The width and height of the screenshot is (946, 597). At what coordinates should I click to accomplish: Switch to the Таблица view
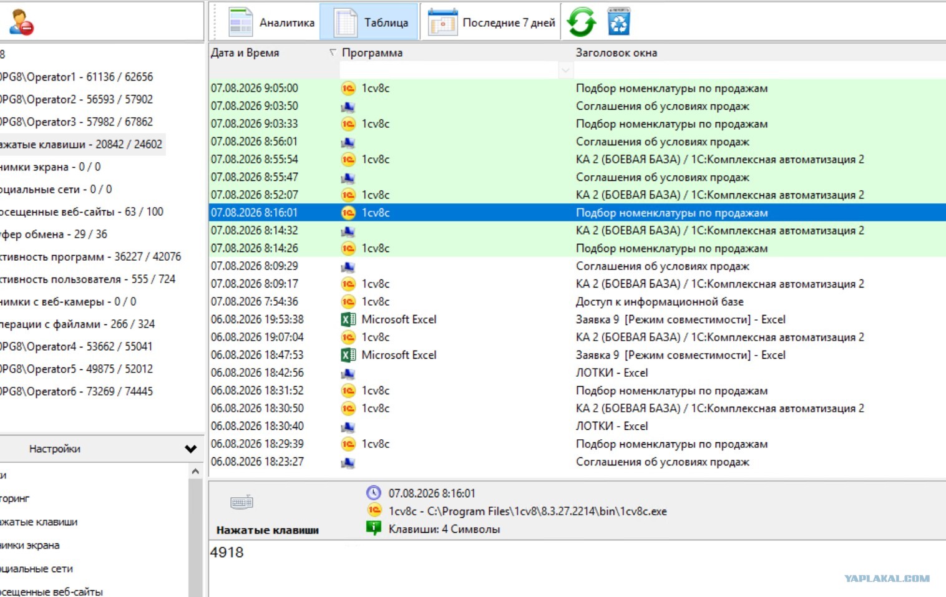pos(370,22)
